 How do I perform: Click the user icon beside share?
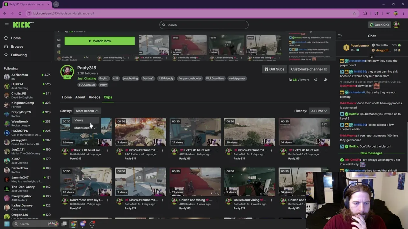(325, 80)
